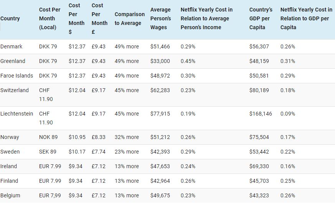Select Sweden's 23% more comparison cell

(x=127, y=152)
